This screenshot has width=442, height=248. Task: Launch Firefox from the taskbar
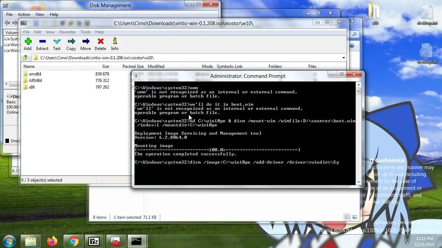[x=52, y=241]
